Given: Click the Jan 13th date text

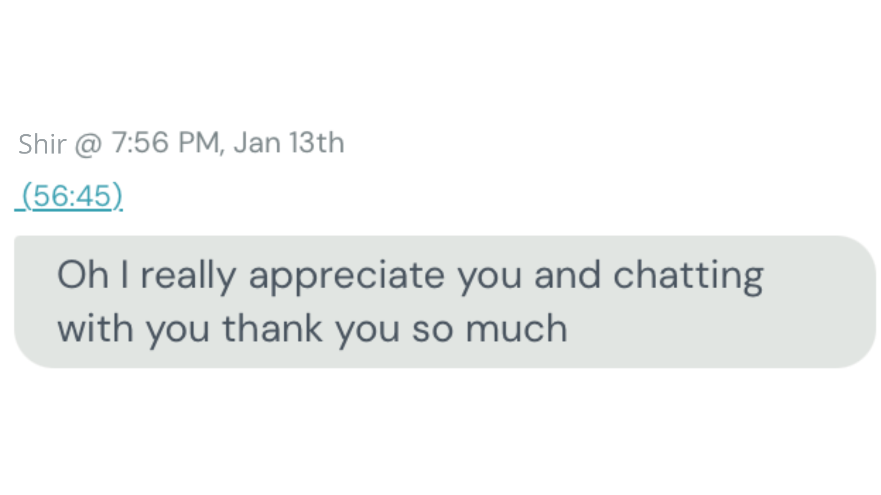Looking at the screenshot, I should 289,143.
